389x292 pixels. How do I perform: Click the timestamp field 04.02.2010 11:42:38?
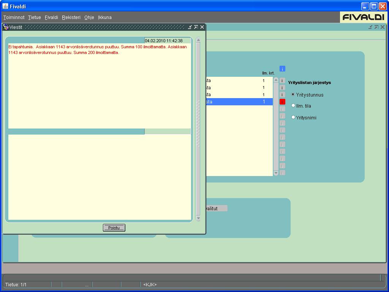[168, 41]
